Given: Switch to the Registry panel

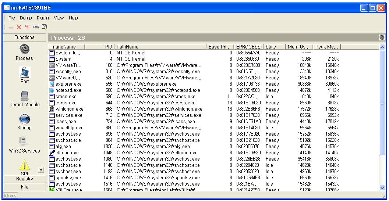Looking at the screenshot, I should click(25, 179).
